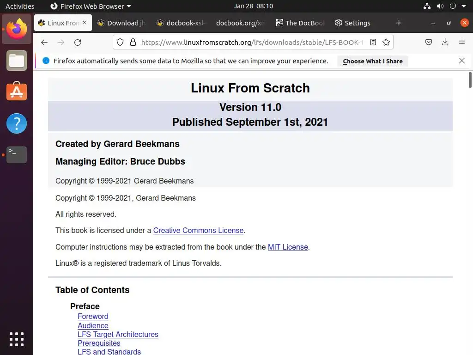Open the Save to Pocket icon
The width and height of the screenshot is (473, 355).
[x=429, y=42]
